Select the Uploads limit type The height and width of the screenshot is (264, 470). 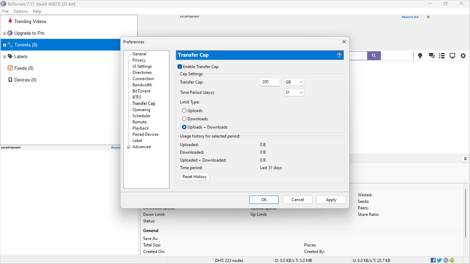pyautogui.click(x=184, y=111)
